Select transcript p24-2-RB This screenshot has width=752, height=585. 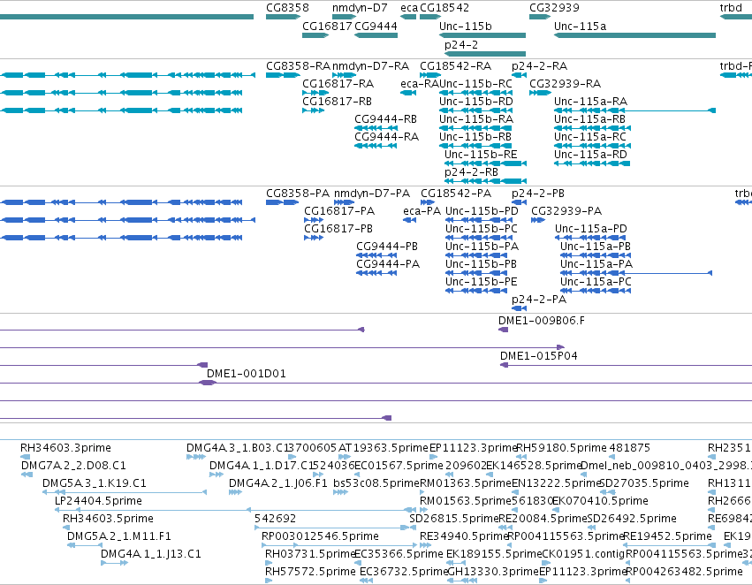click(x=472, y=172)
